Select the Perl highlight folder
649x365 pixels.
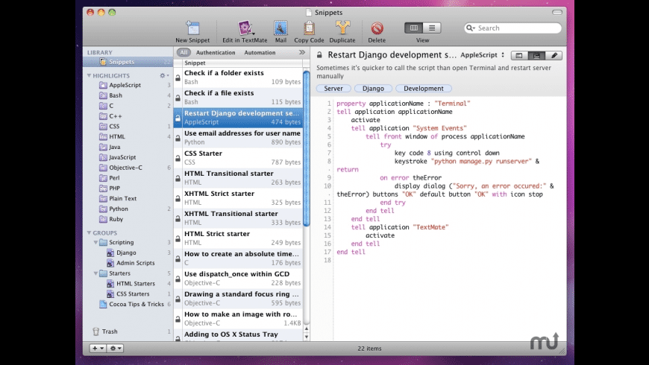(x=114, y=178)
